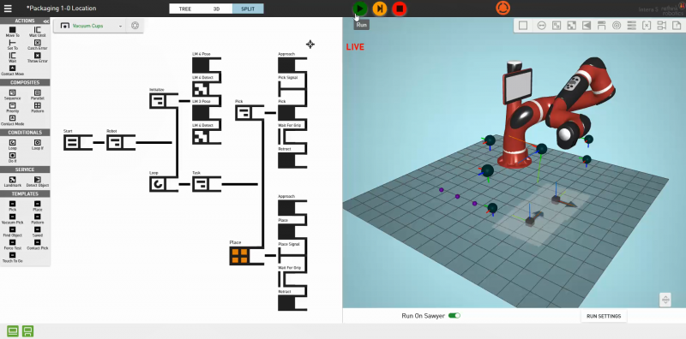Image resolution: width=686 pixels, height=339 pixels.
Task: Click the RUN SETTINGS button
Action: pyautogui.click(x=604, y=316)
